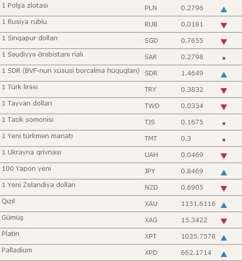Click the blue up arrow next to JPY
The image size is (242, 261).
click(224, 173)
